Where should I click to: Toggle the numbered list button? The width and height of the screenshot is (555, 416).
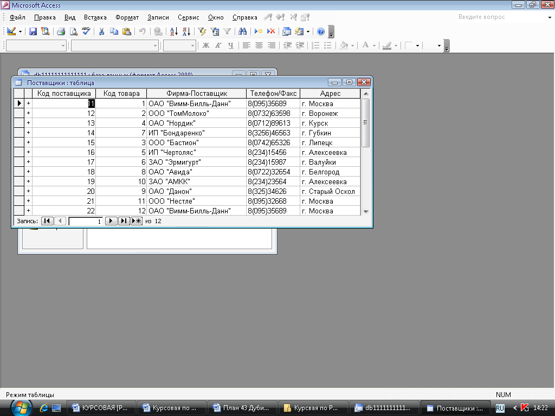[315, 45]
